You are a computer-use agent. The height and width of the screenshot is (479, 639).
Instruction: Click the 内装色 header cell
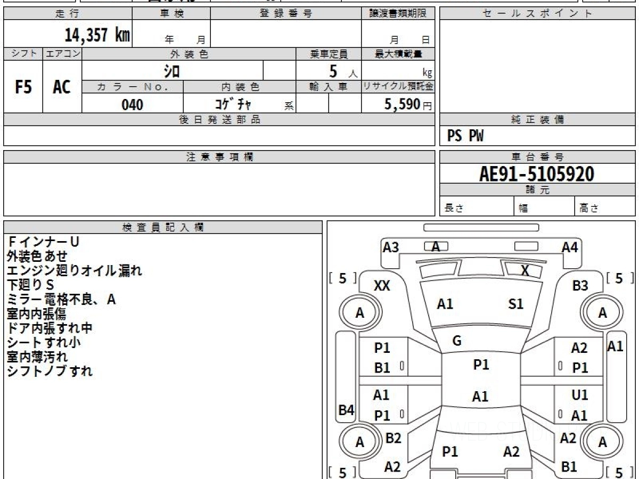tap(240, 87)
